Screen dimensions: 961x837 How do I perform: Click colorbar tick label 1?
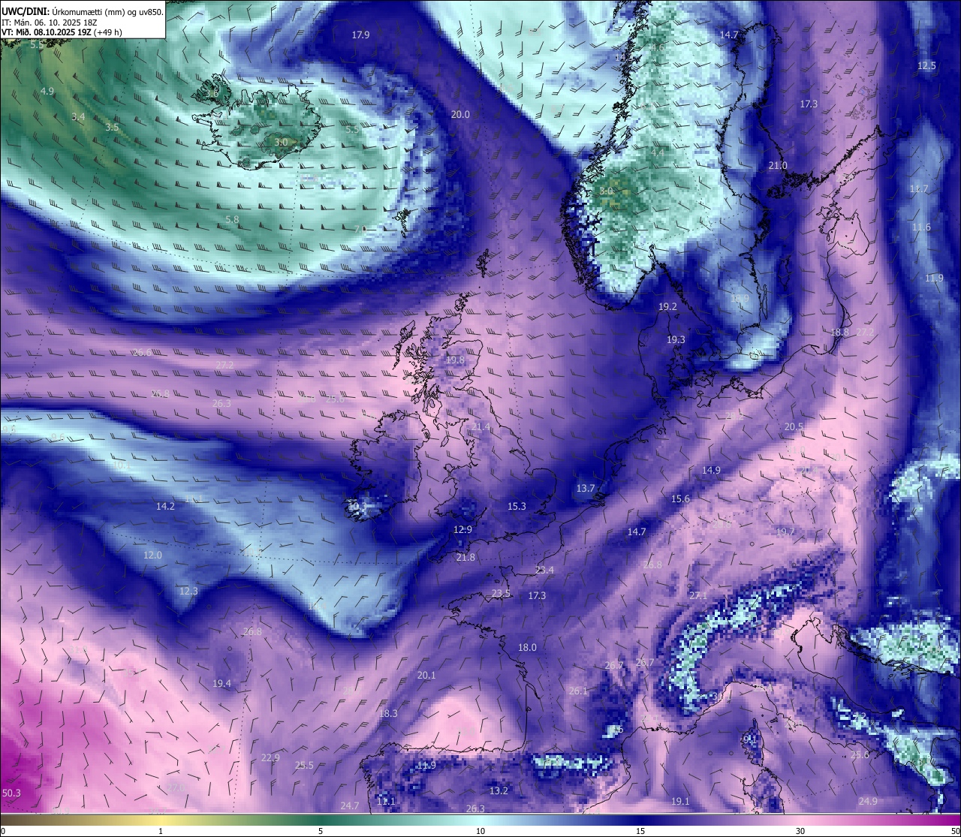coord(161,831)
